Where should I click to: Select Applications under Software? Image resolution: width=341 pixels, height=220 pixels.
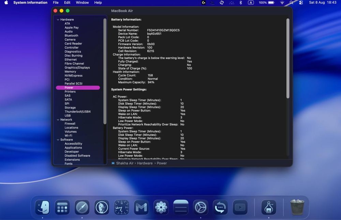73,148
